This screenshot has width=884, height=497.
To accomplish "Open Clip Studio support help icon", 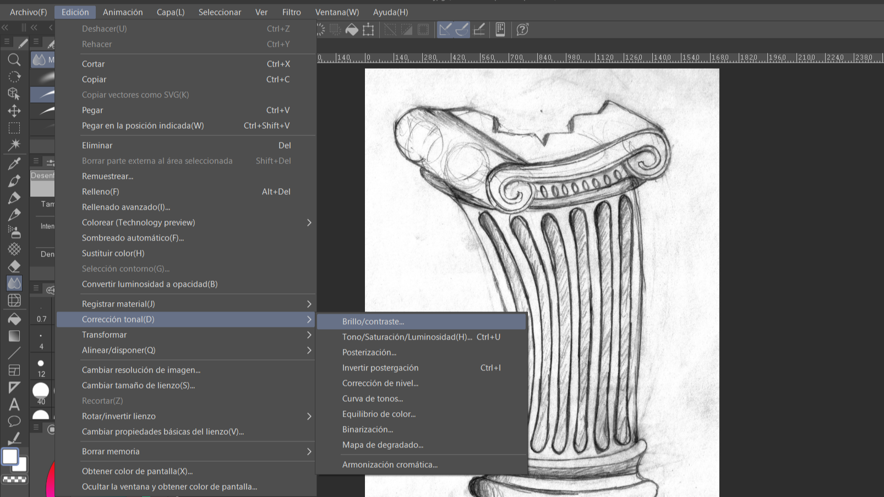I will click(x=522, y=30).
